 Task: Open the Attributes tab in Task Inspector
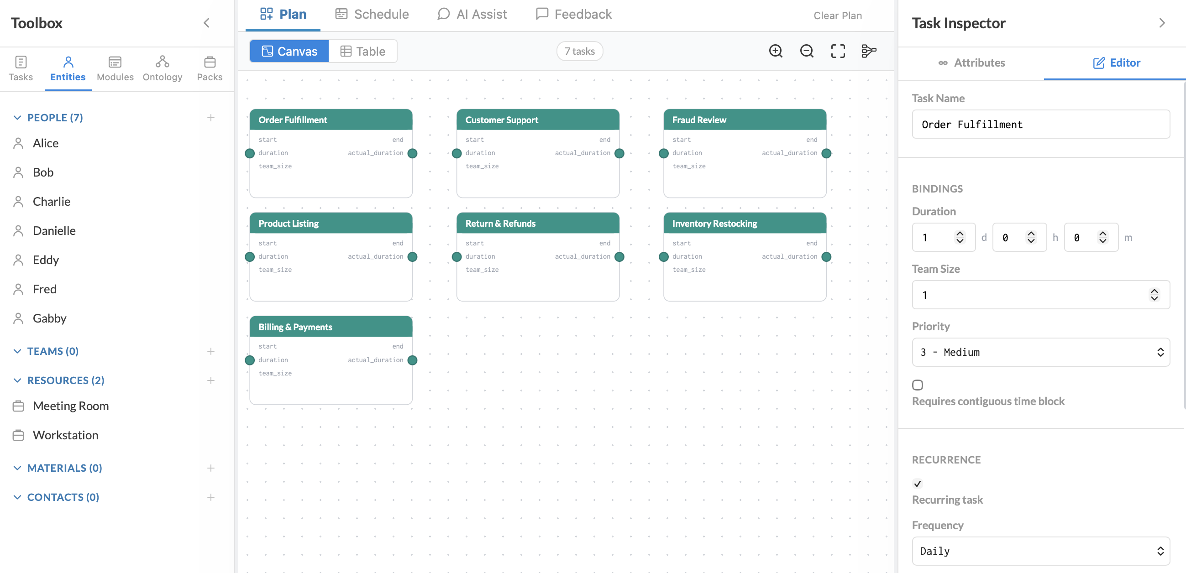click(x=979, y=63)
